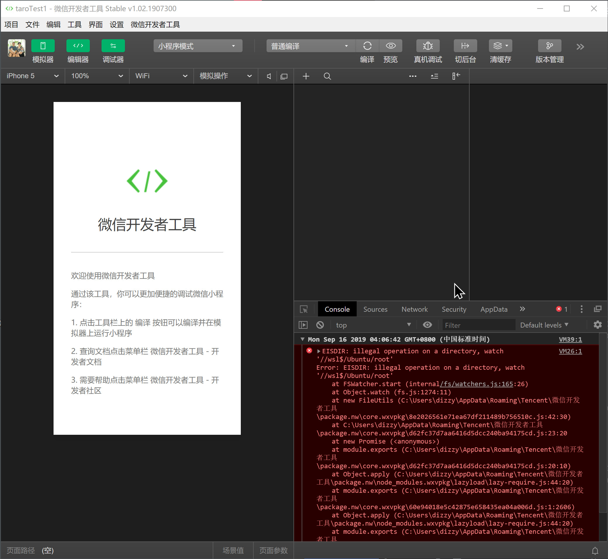Click the detach simulator window icon

click(284, 76)
